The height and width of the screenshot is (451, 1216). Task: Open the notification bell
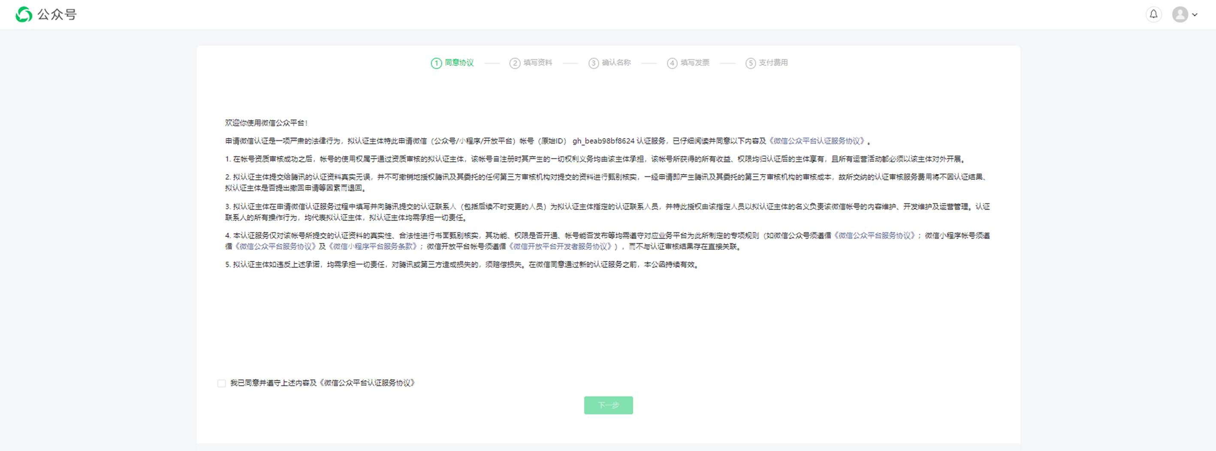point(1153,14)
